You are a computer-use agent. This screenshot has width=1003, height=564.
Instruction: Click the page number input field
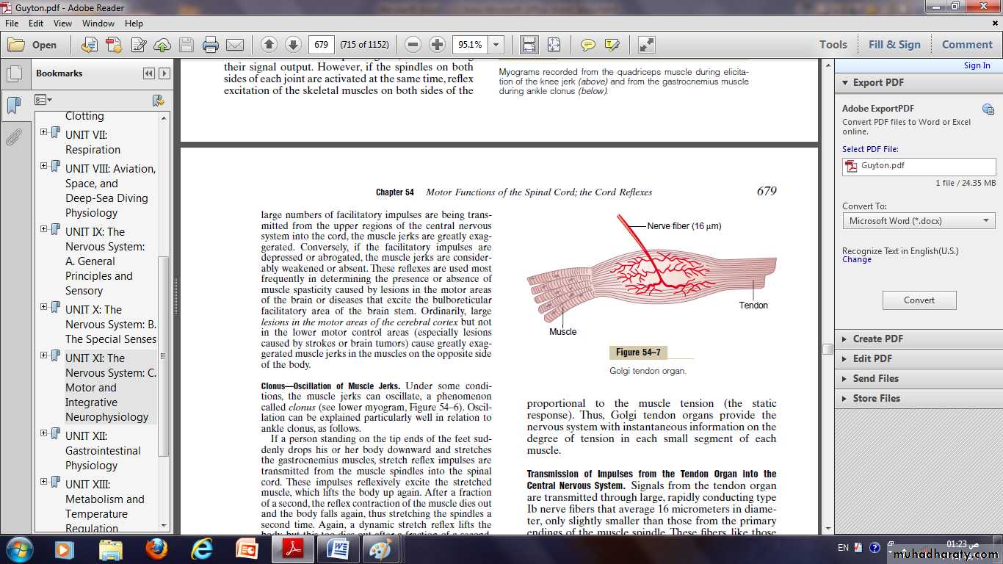pos(322,45)
